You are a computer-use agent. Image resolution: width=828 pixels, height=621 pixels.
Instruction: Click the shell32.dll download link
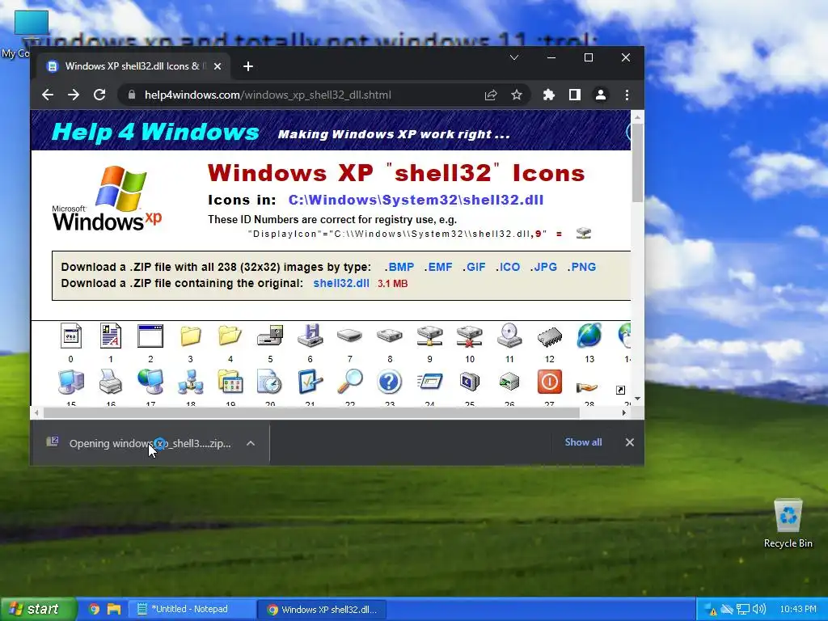pos(341,283)
